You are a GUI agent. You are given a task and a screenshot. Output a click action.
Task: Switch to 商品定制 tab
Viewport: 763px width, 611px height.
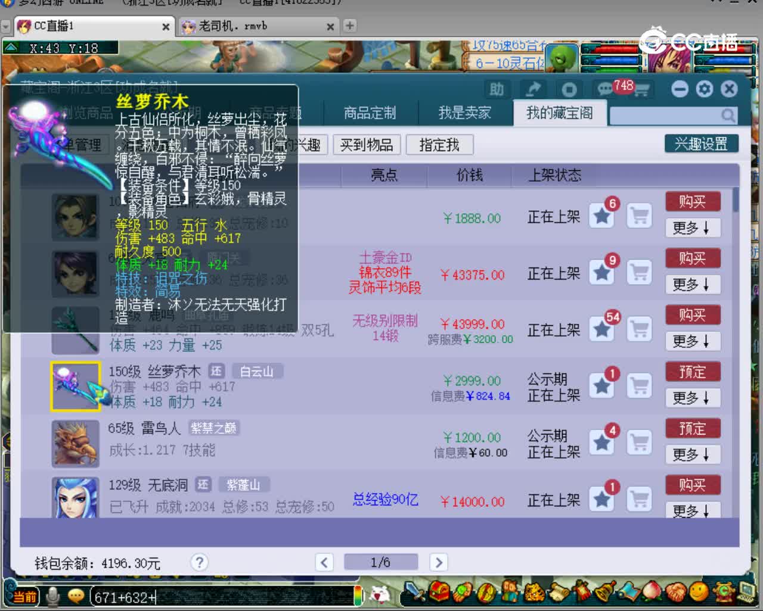tap(370, 113)
